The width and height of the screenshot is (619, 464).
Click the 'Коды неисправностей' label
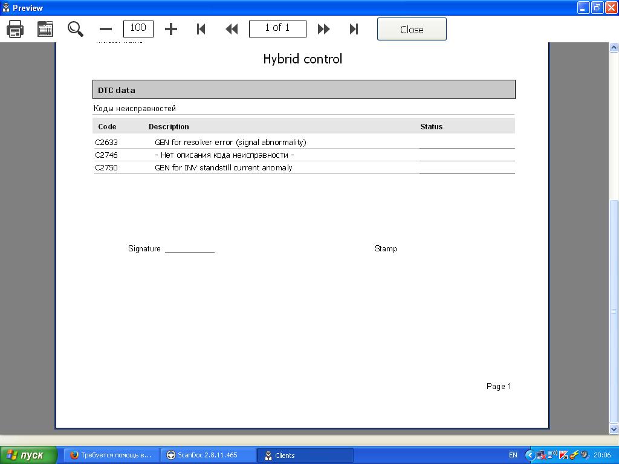pos(135,109)
